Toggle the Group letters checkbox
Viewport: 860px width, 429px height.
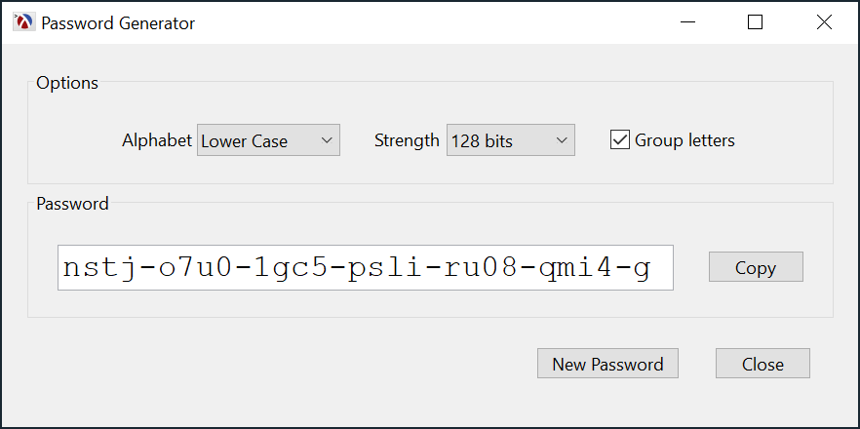pyautogui.click(x=620, y=140)
